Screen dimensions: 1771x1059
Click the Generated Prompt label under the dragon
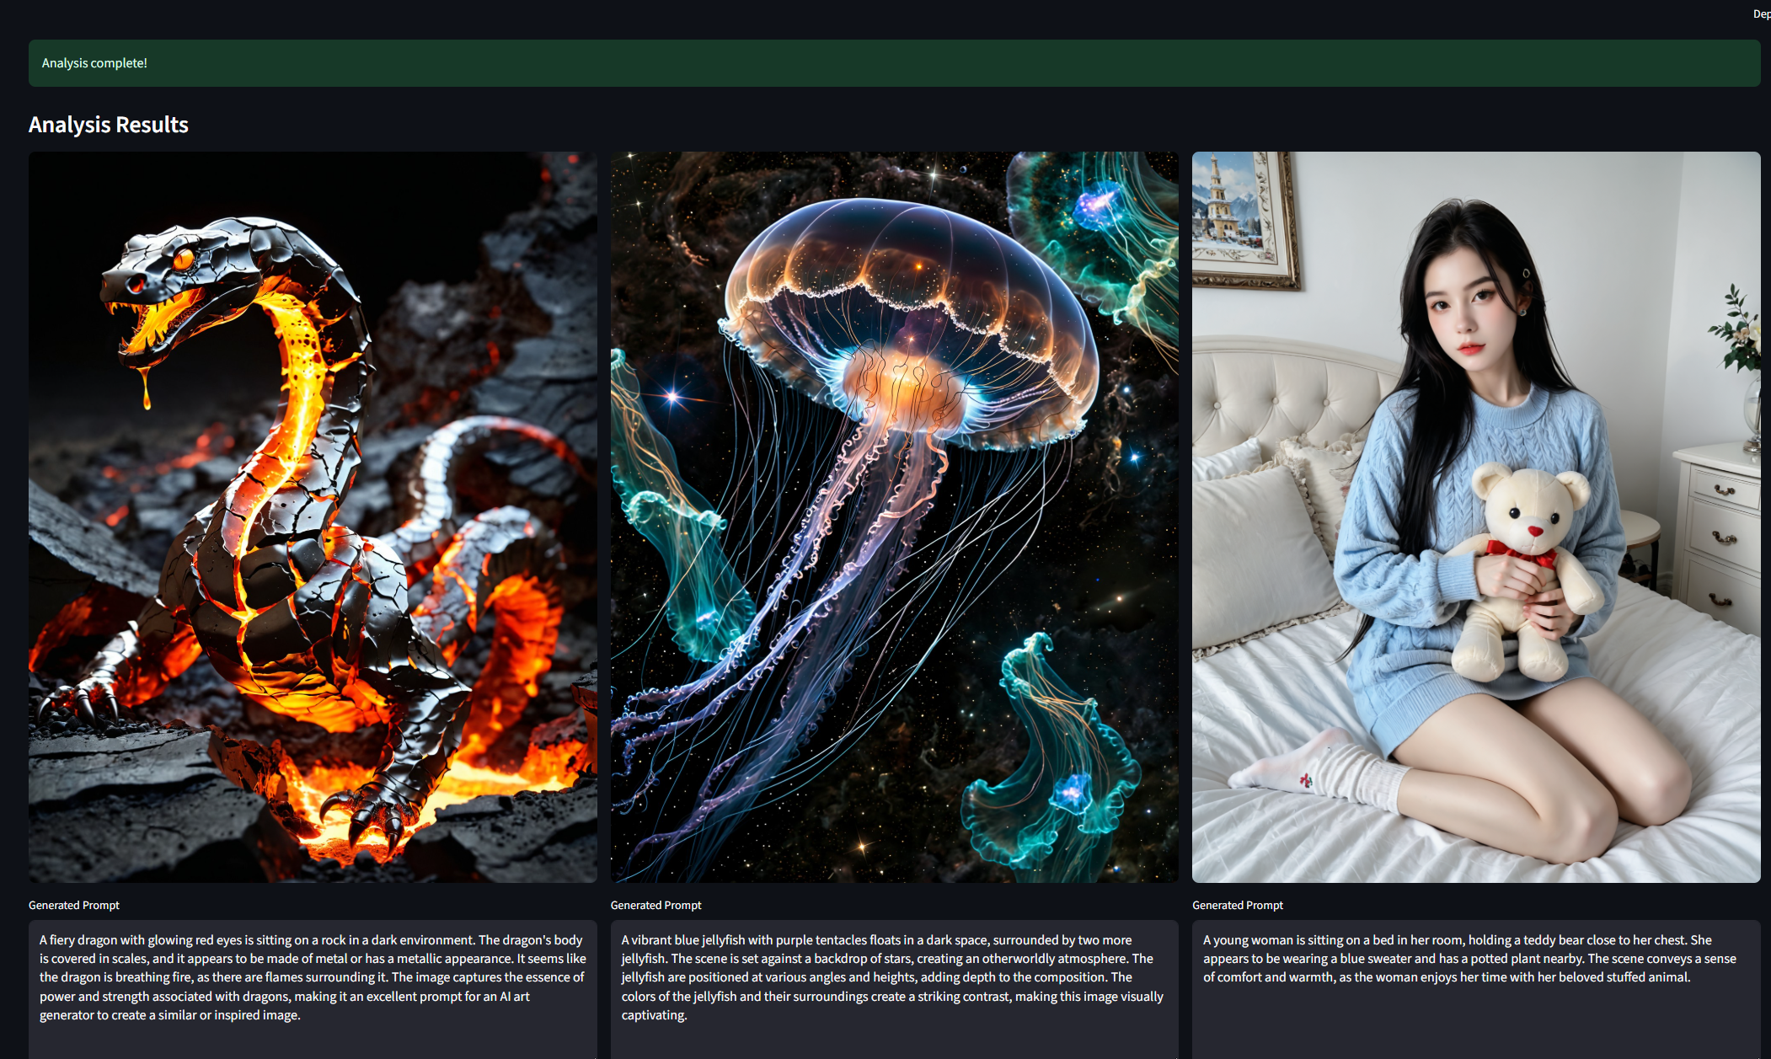click(74, 905)
